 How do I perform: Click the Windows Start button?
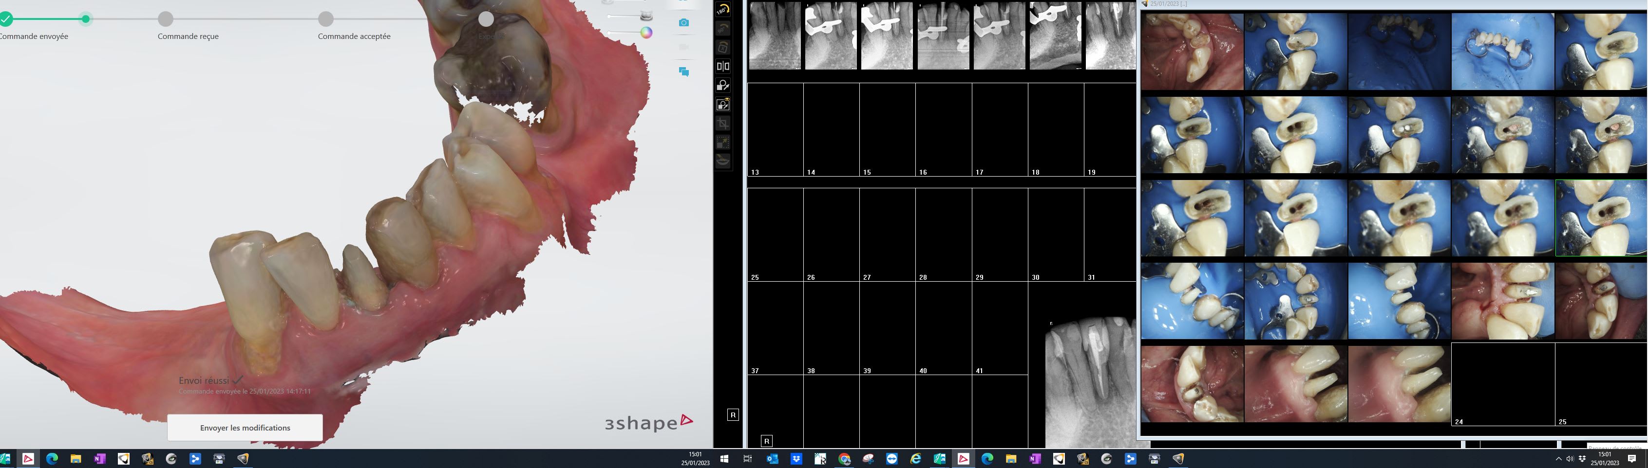724,458
